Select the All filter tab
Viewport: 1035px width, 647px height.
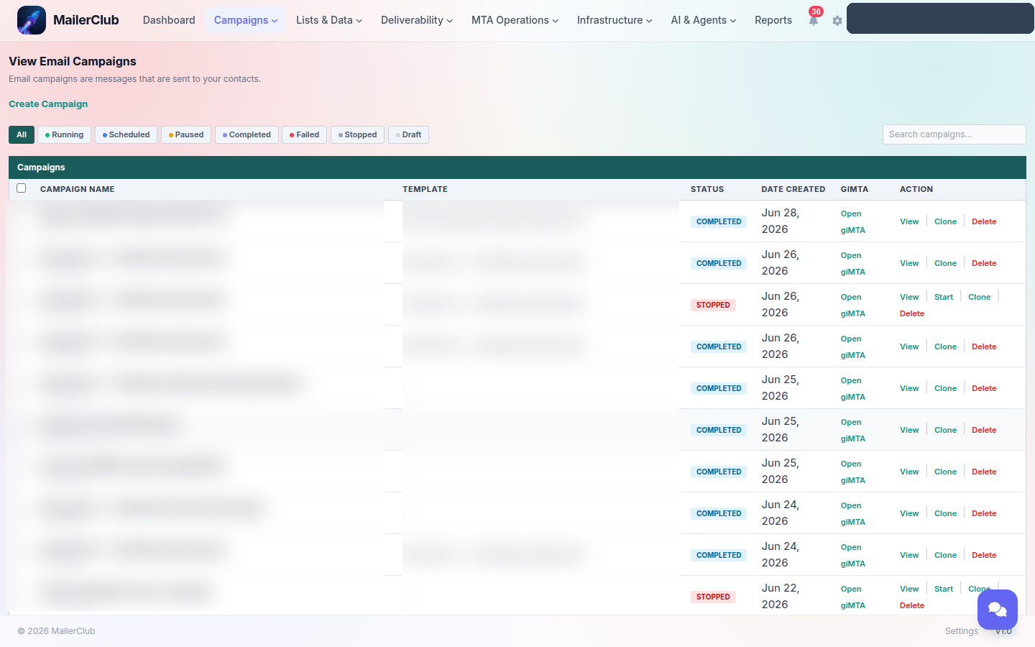[22, 134]
